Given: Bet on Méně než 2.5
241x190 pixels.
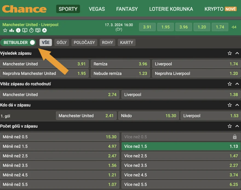Looking at the screenshot, I should [60, 156].
